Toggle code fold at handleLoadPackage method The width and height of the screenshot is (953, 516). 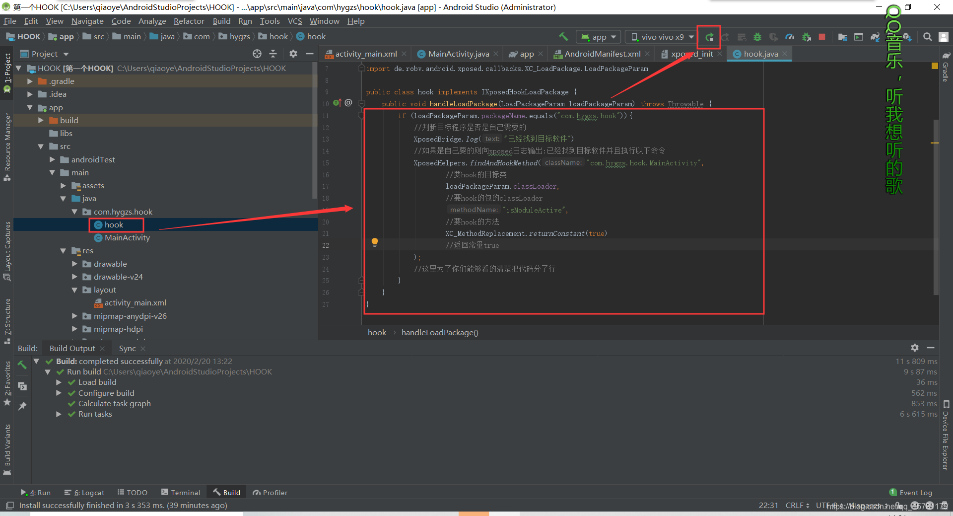[x=362, y=104]
